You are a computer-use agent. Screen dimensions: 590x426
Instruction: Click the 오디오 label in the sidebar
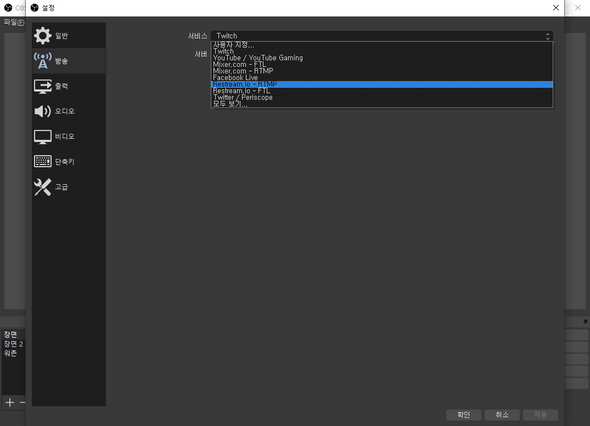[65, 111]
